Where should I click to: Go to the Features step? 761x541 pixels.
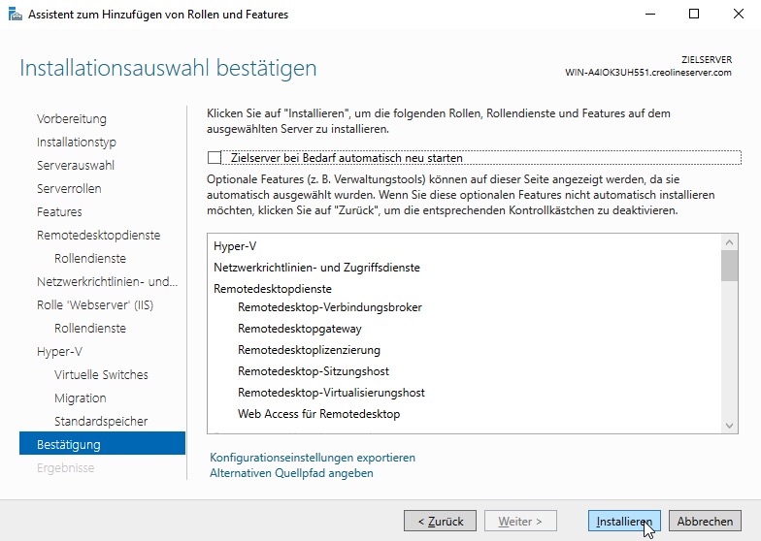coord(59,211)
